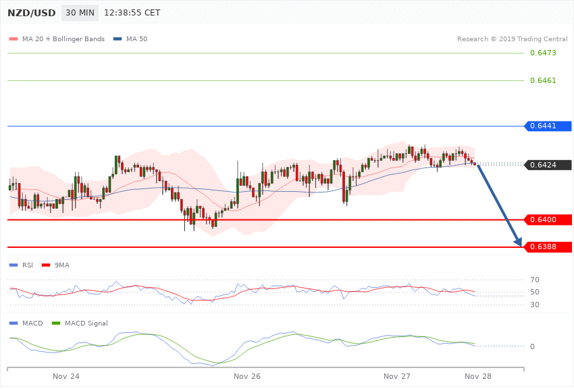The height and width of the screenshot is (389, 574).
Task: Click the NZD/USD pair title
Action: (32, 14)
